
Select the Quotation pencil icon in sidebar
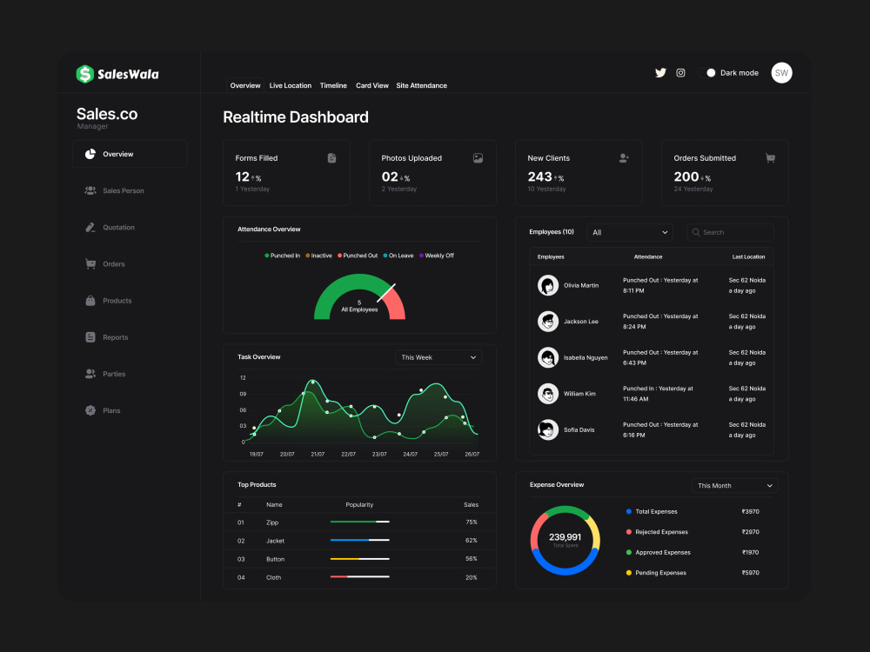pos(90,227)
